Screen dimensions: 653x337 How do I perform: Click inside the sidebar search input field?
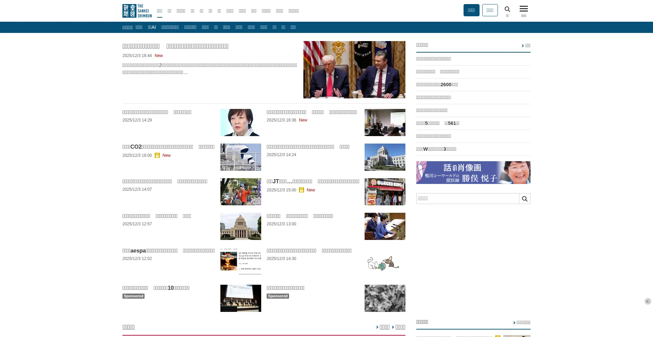point(467,199)
